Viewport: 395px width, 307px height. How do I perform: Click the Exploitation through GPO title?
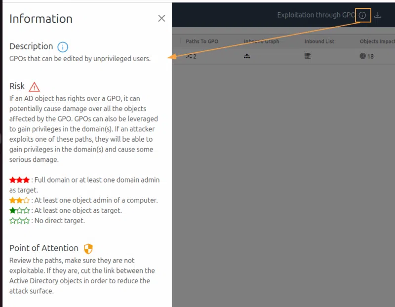[x=316, y=15]
